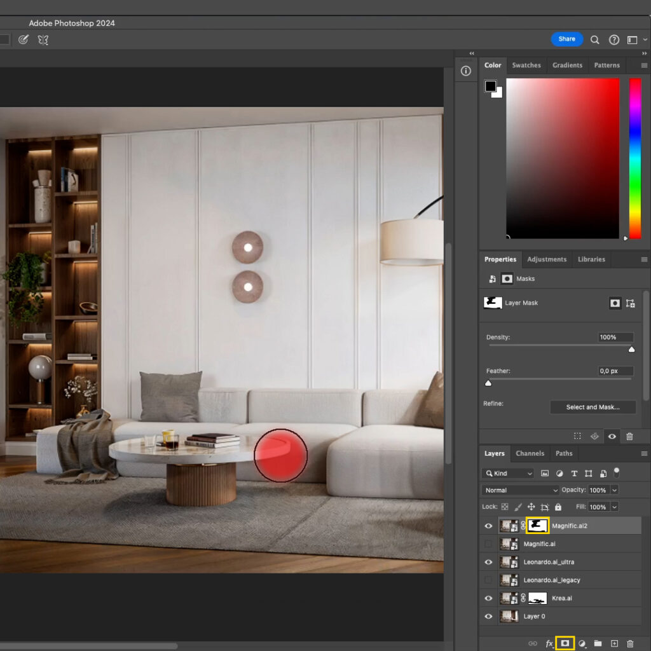Add a vector mask in Properties
This screenshot has width=651, height=651.
tap(630, 303)
